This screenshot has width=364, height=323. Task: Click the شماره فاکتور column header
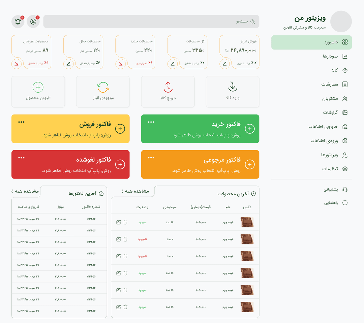pos(91,207)
